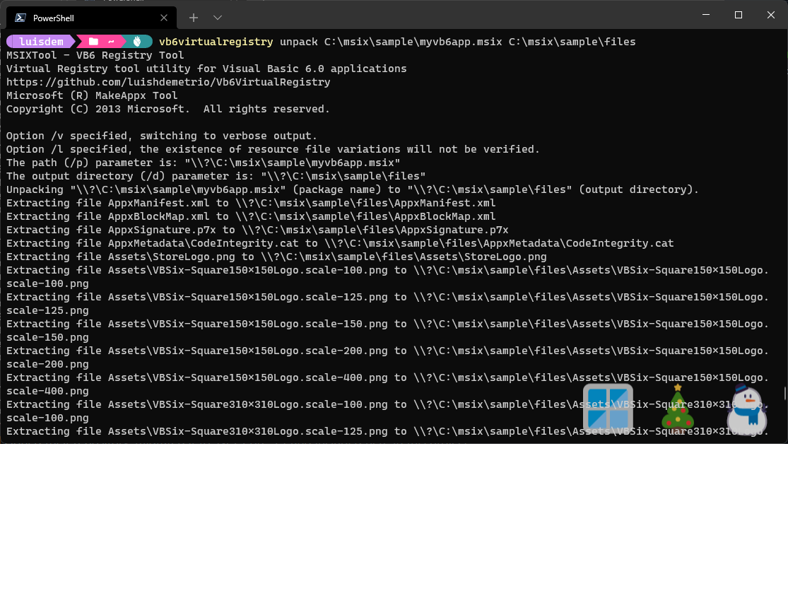Click 'MSIXTool - VB6 Registry Tool' line
This screenshot has height=598, width=788.
coord(95,55)
